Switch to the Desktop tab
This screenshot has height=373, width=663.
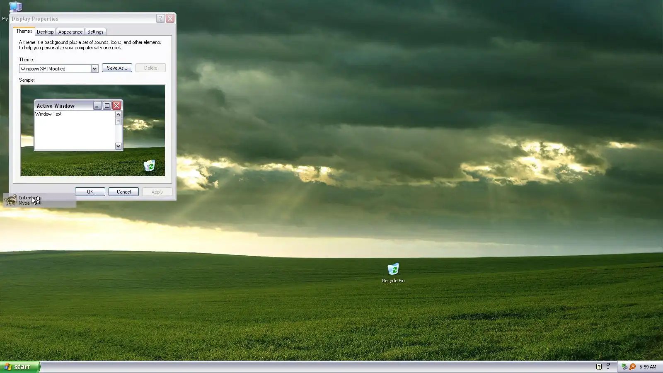[45, 32]
